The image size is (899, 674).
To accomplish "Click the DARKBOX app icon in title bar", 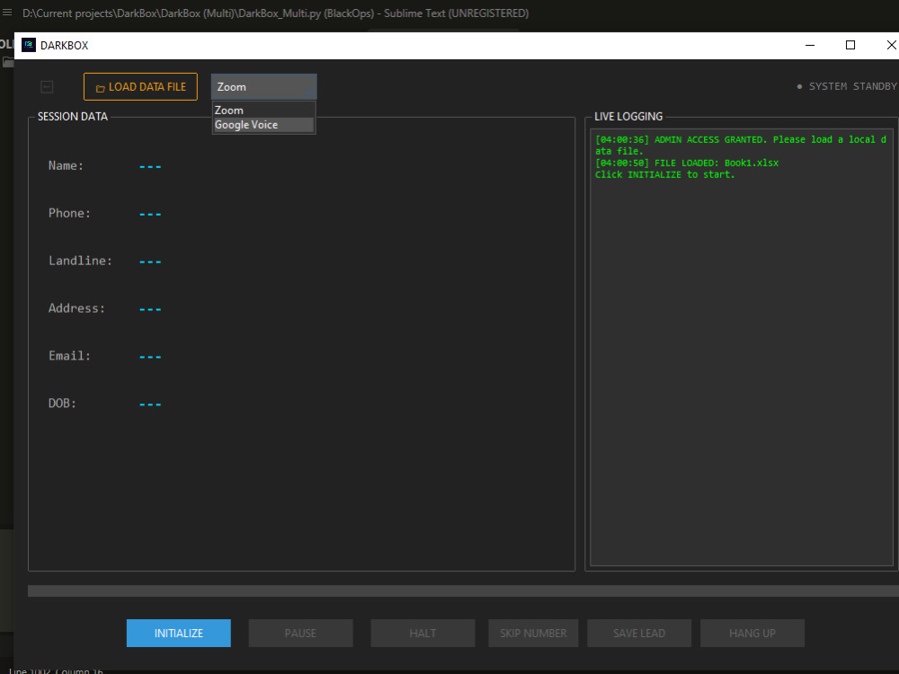I will [x=29, y=45].
